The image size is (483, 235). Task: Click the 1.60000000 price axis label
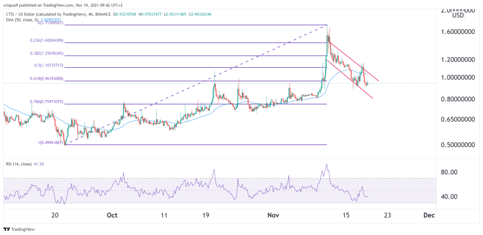[x=457, y=32]
